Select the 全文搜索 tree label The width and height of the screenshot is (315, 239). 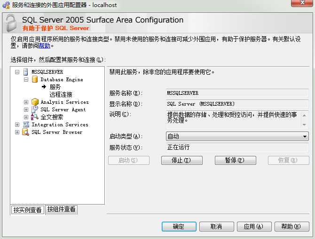52,117
